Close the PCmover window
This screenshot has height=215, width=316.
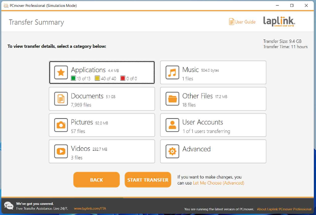point(306,6)
